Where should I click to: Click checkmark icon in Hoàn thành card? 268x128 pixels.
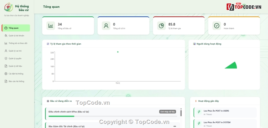point(217,26)
